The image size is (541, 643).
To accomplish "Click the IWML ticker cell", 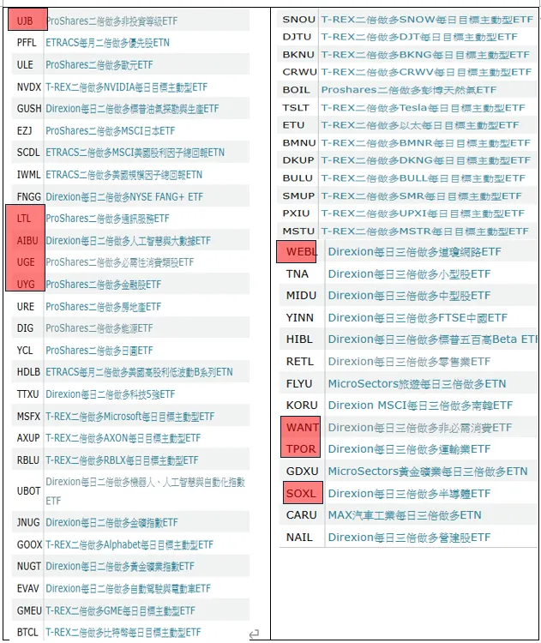I will 28,175.
